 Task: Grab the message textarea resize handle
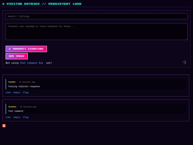pos(187,39)
